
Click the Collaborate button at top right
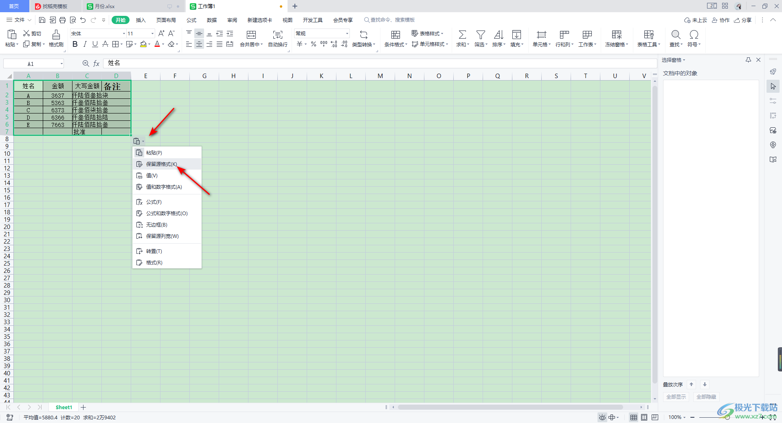click(x=720, y=20)
